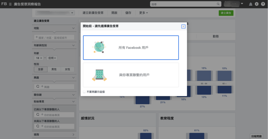Click the 回報問題 button

pos(256,136)
